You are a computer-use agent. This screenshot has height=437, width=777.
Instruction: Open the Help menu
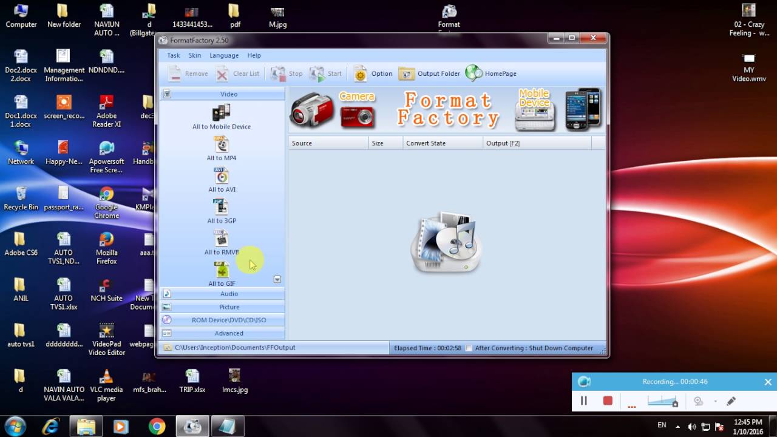[x=254, y=55]
